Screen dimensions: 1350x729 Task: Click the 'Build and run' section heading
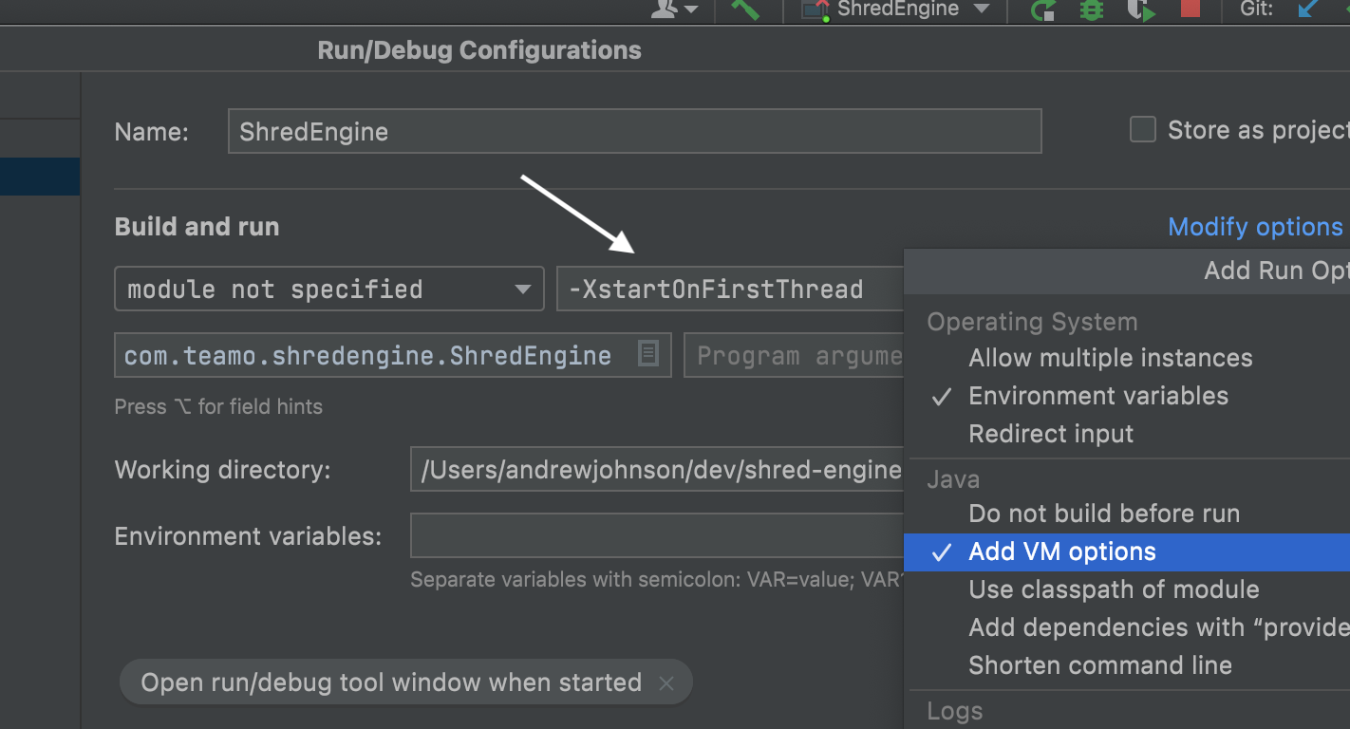point(197,227)
